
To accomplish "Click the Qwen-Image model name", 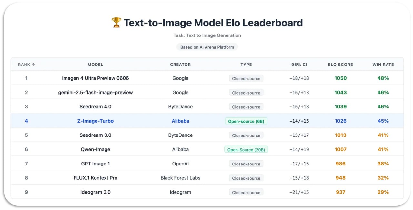I will (95, 150).
